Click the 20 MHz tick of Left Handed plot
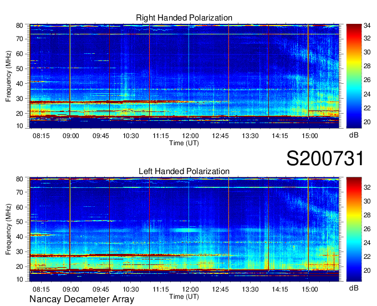 coord(19,267)
